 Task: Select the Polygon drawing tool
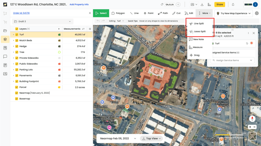(118, 13)
